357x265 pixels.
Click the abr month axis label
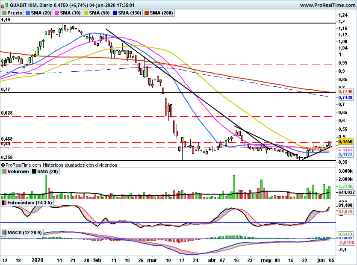(212, 260)
